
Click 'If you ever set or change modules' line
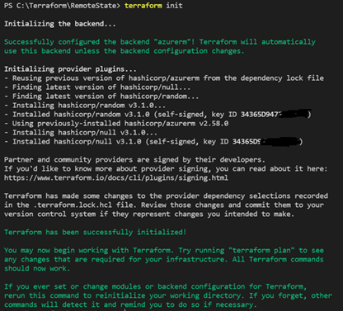tap(155, 286)
